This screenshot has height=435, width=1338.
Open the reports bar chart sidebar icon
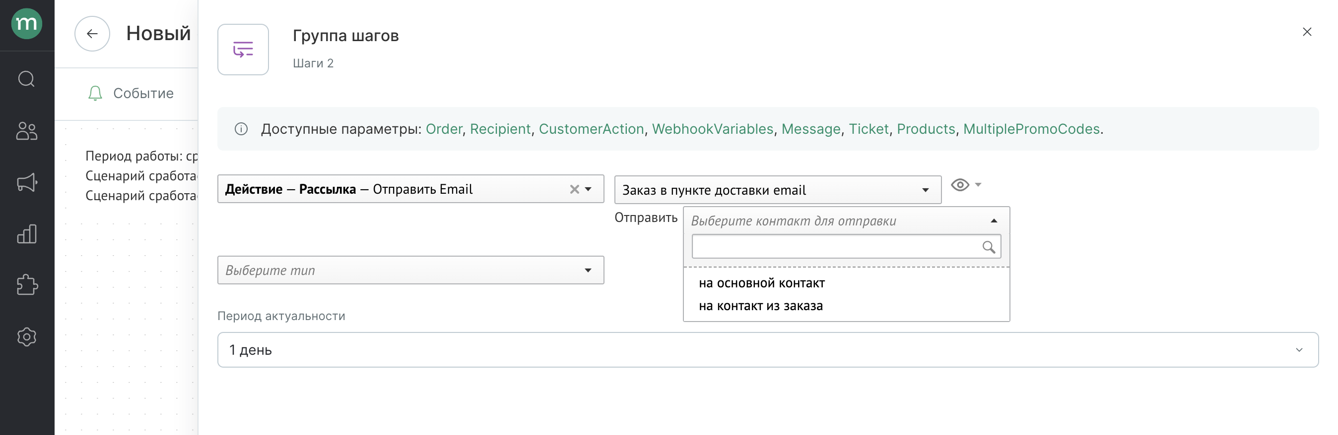pos(26,234)
